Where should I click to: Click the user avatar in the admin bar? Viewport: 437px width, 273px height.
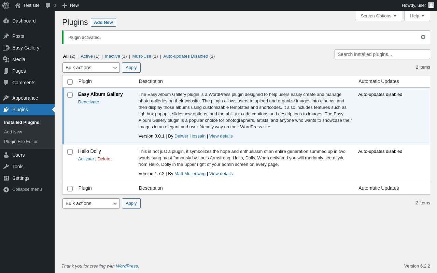point(431,5)
